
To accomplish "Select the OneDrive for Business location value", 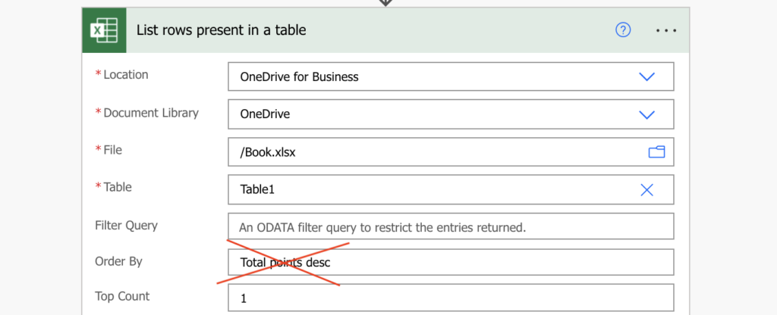I will pos(299,77).
